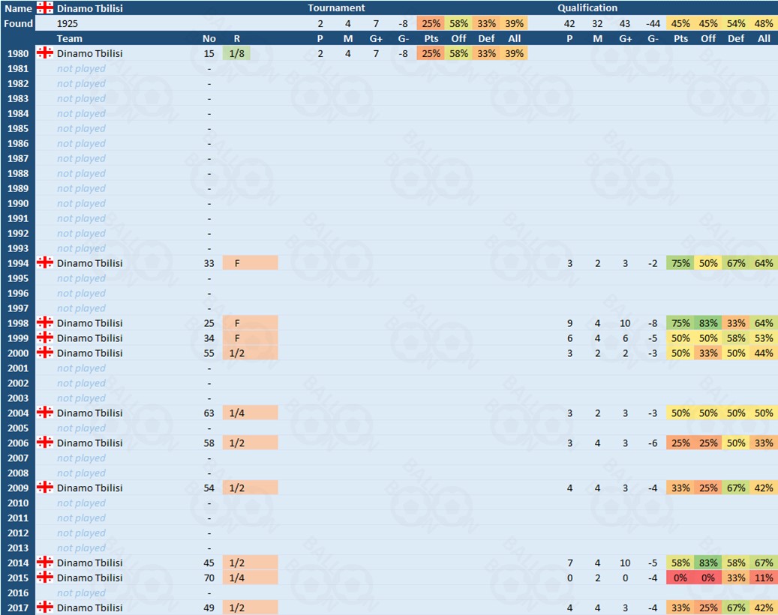The height and width of the screenshot is (615, 778).
Task: Select the flag icon in the 1998 row
Action: coord(45,323)
